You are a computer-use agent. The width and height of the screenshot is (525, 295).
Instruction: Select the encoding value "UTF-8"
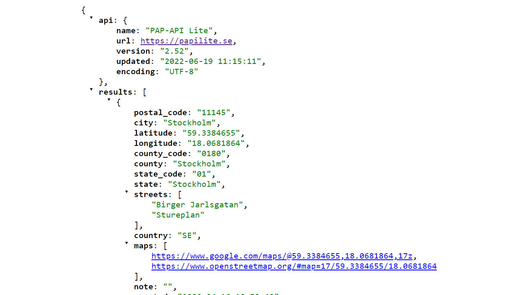[181, 72]
